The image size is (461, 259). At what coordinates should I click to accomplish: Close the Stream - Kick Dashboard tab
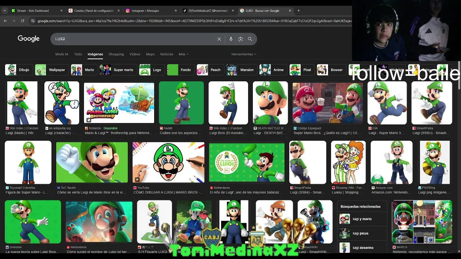click(x=61, y=10)
